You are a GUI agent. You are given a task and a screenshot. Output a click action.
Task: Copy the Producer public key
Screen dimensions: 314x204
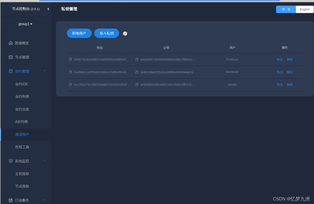click(x=137, y=59)
